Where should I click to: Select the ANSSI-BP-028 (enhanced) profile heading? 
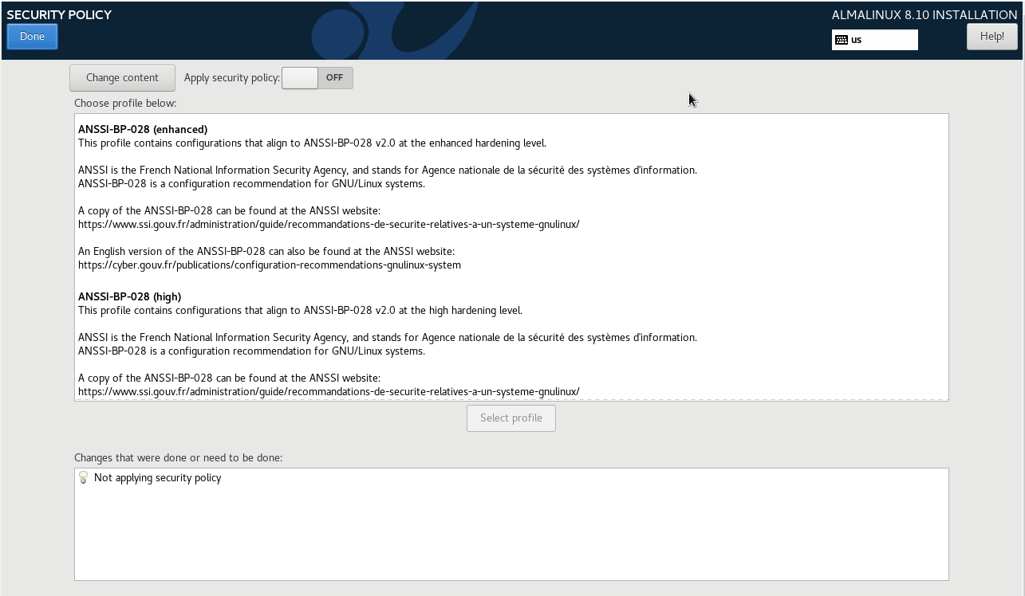(x=143, y=129)
